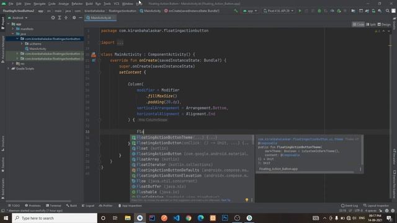Run the app with the green play button
Screen dimensions: 397x223
click(300, 11)
